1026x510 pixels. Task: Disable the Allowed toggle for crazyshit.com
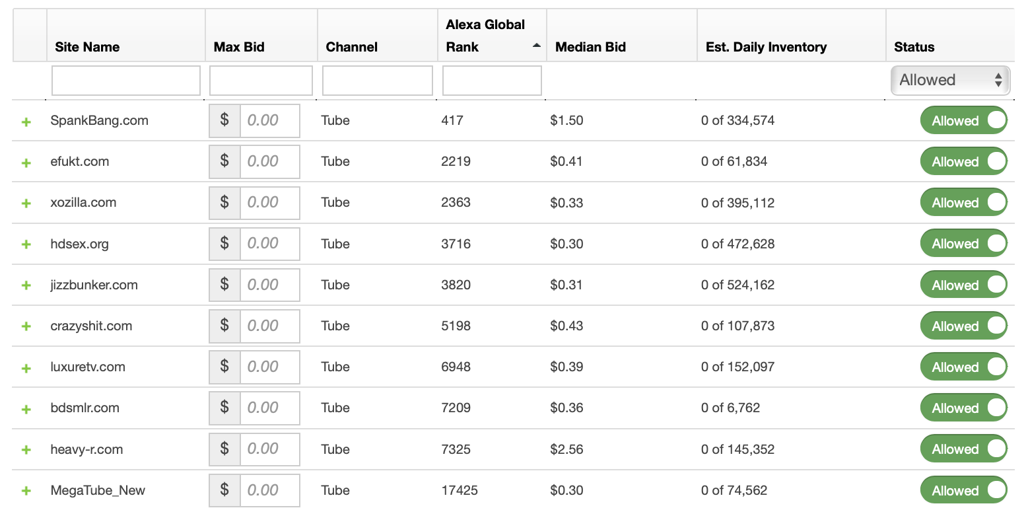963,326
